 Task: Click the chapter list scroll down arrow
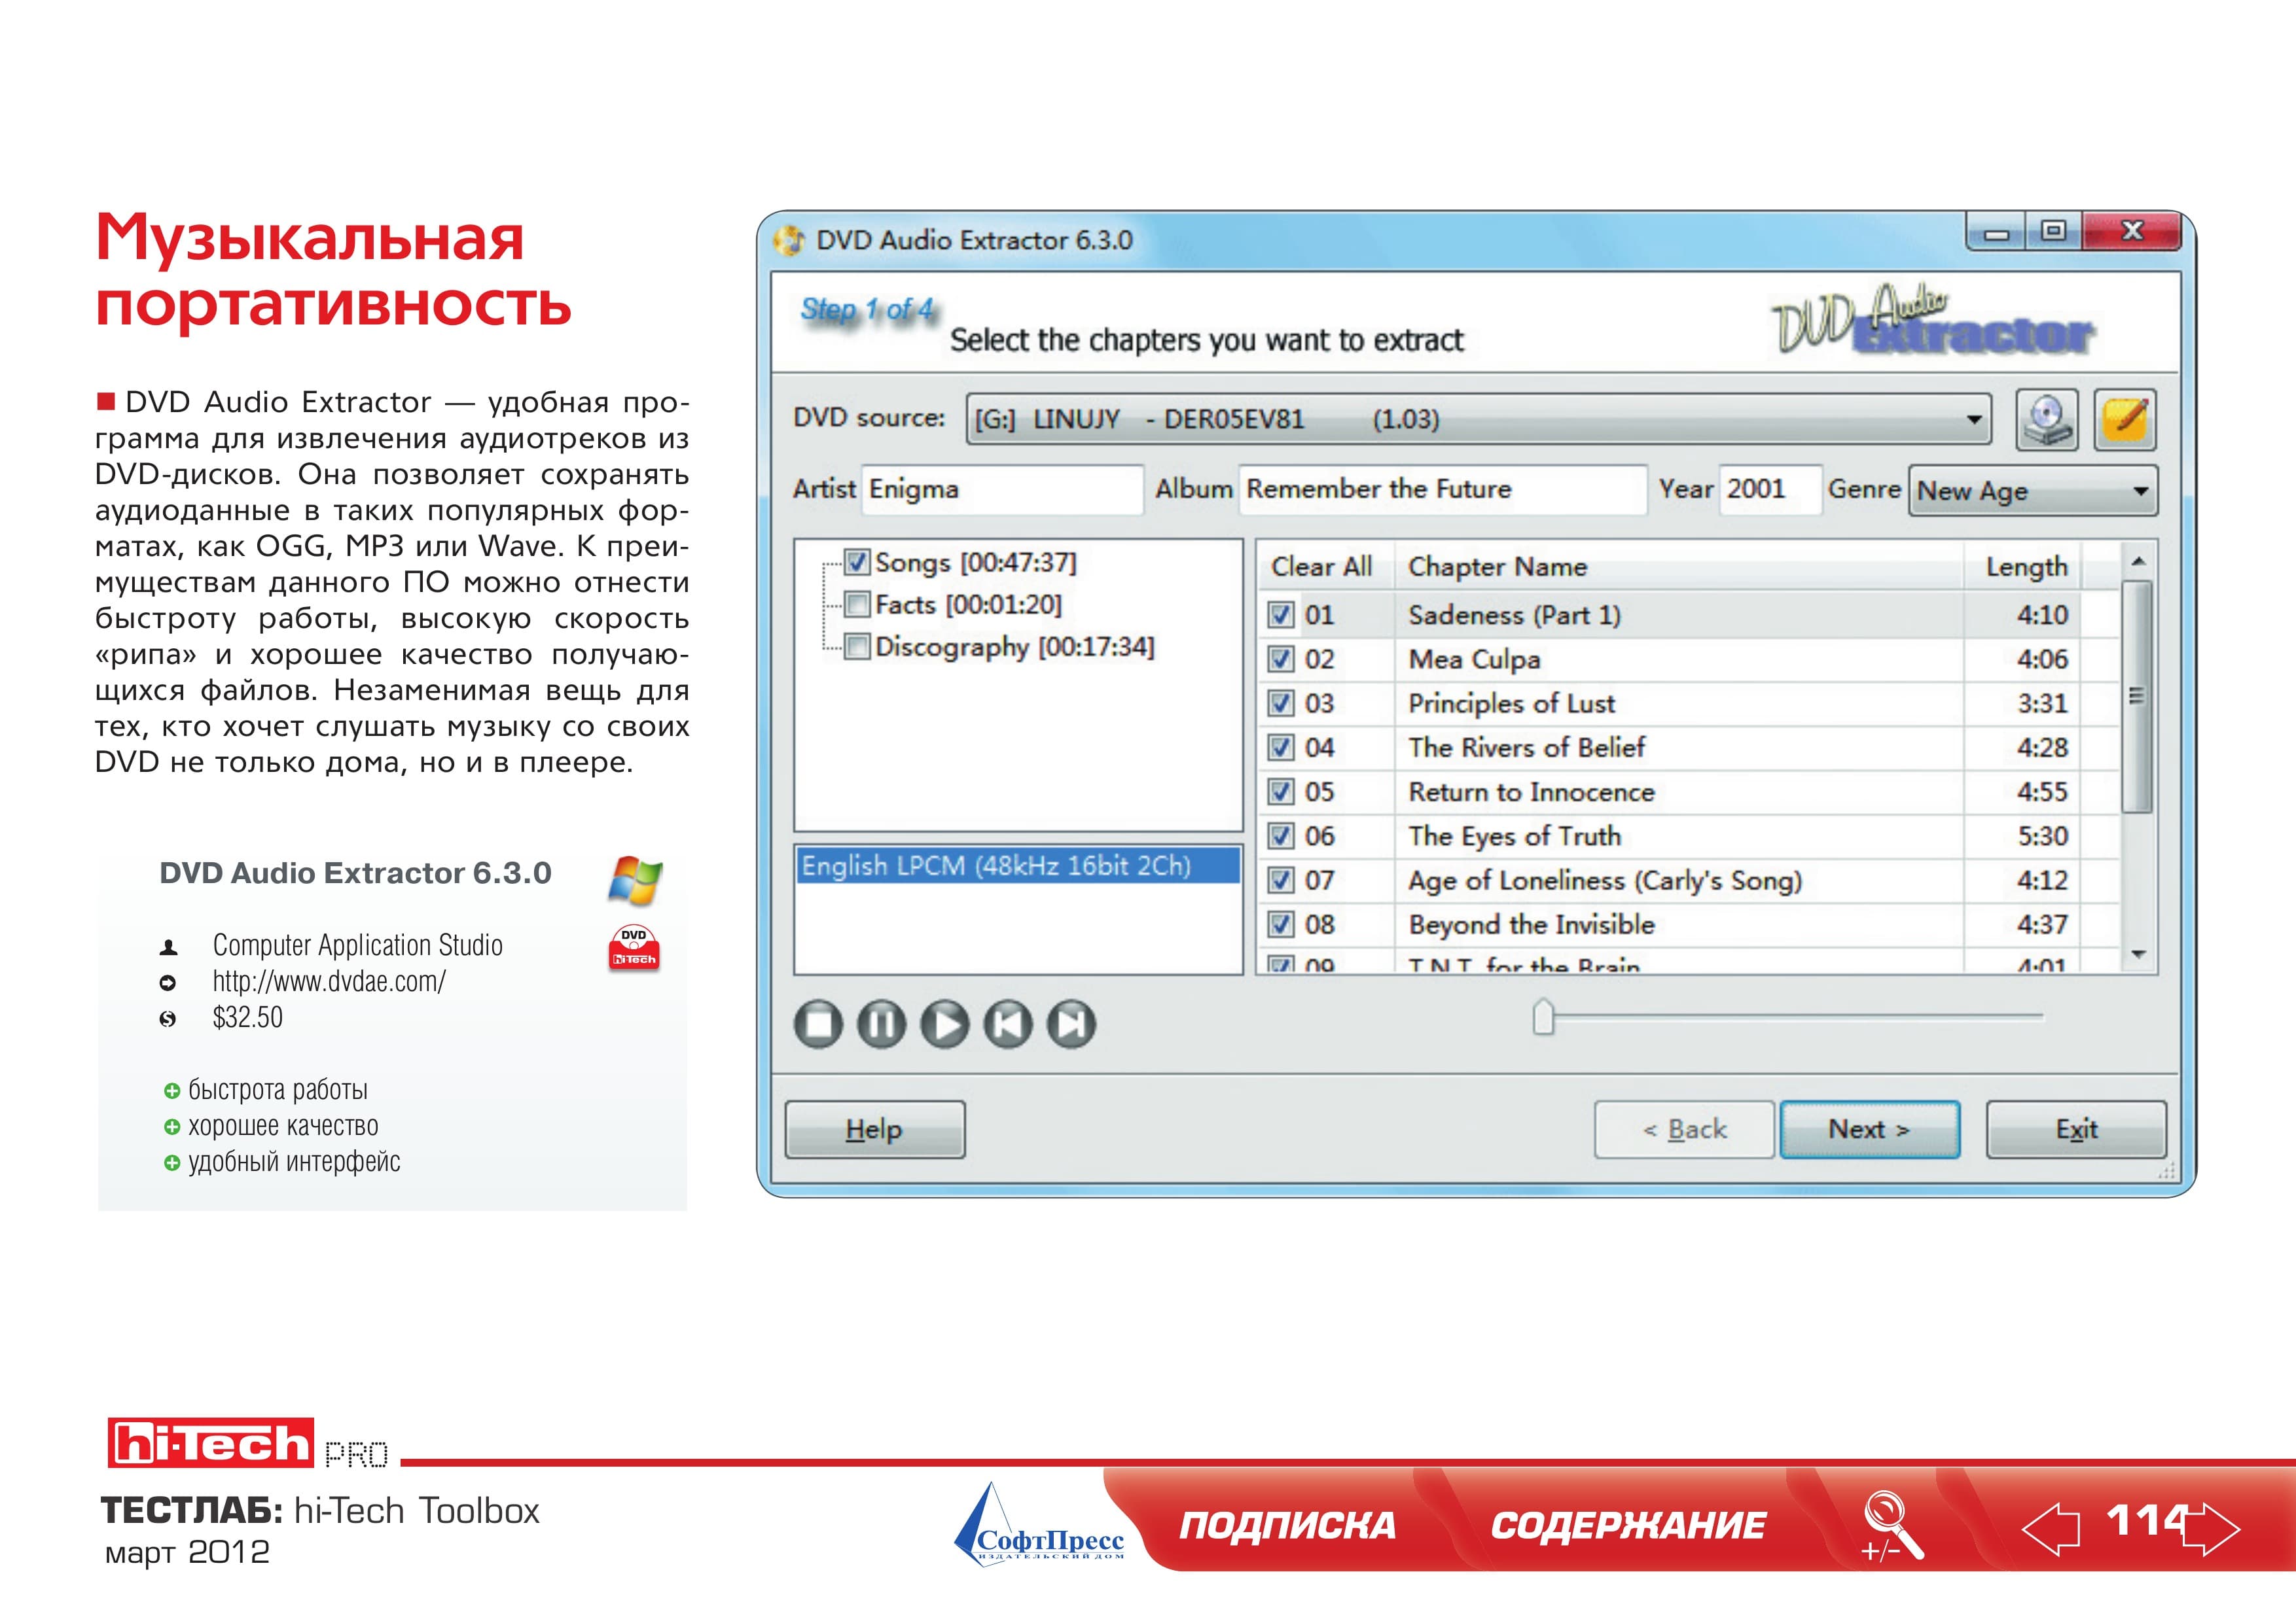click(x=2138, y=955)
